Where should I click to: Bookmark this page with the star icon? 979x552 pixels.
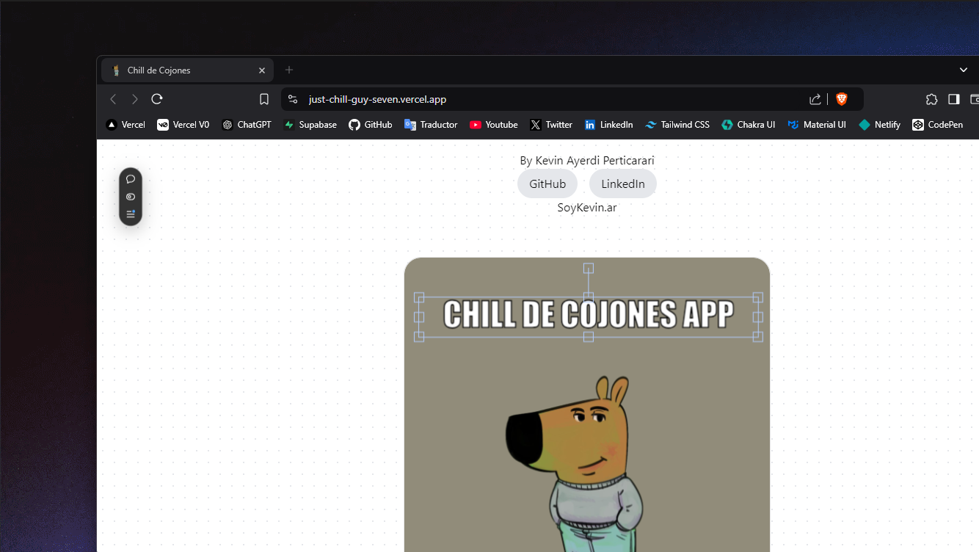pyautogui.click(x=263, y=98)
